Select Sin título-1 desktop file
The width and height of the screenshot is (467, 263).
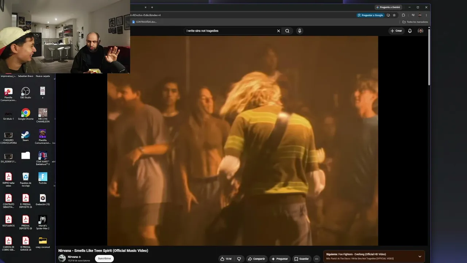tap(8, 116)
